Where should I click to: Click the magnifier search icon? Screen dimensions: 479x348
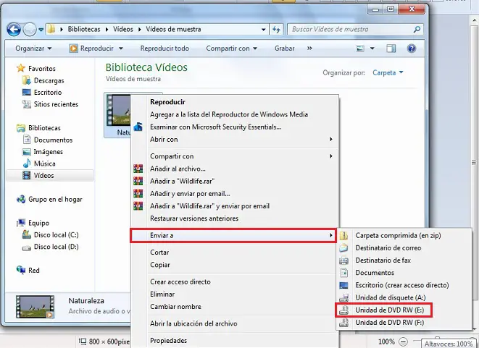[417, 29]
